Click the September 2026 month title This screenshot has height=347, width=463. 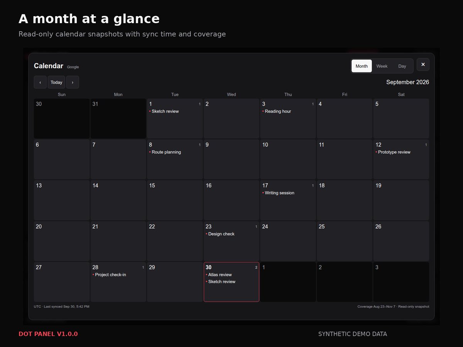tap(407, 82)
